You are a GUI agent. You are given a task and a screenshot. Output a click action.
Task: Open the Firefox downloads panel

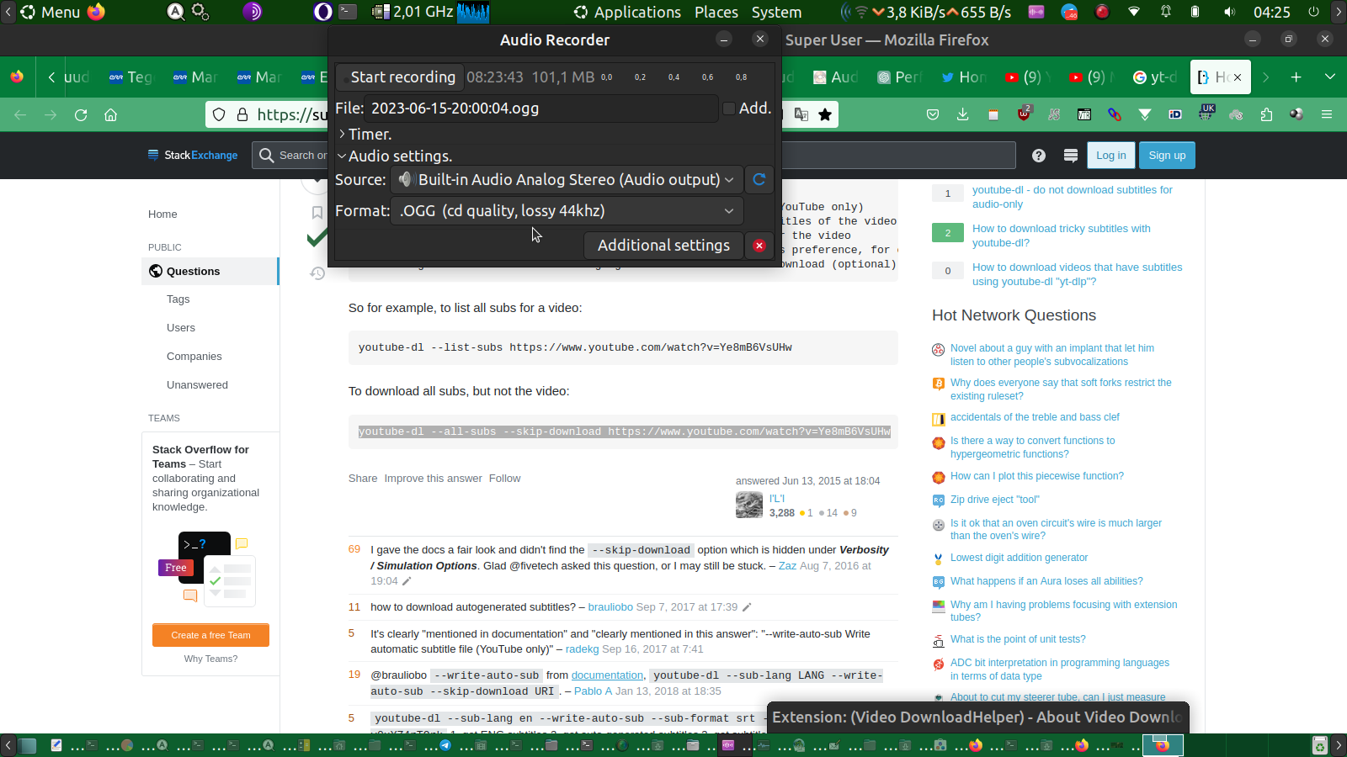[963, 114]
